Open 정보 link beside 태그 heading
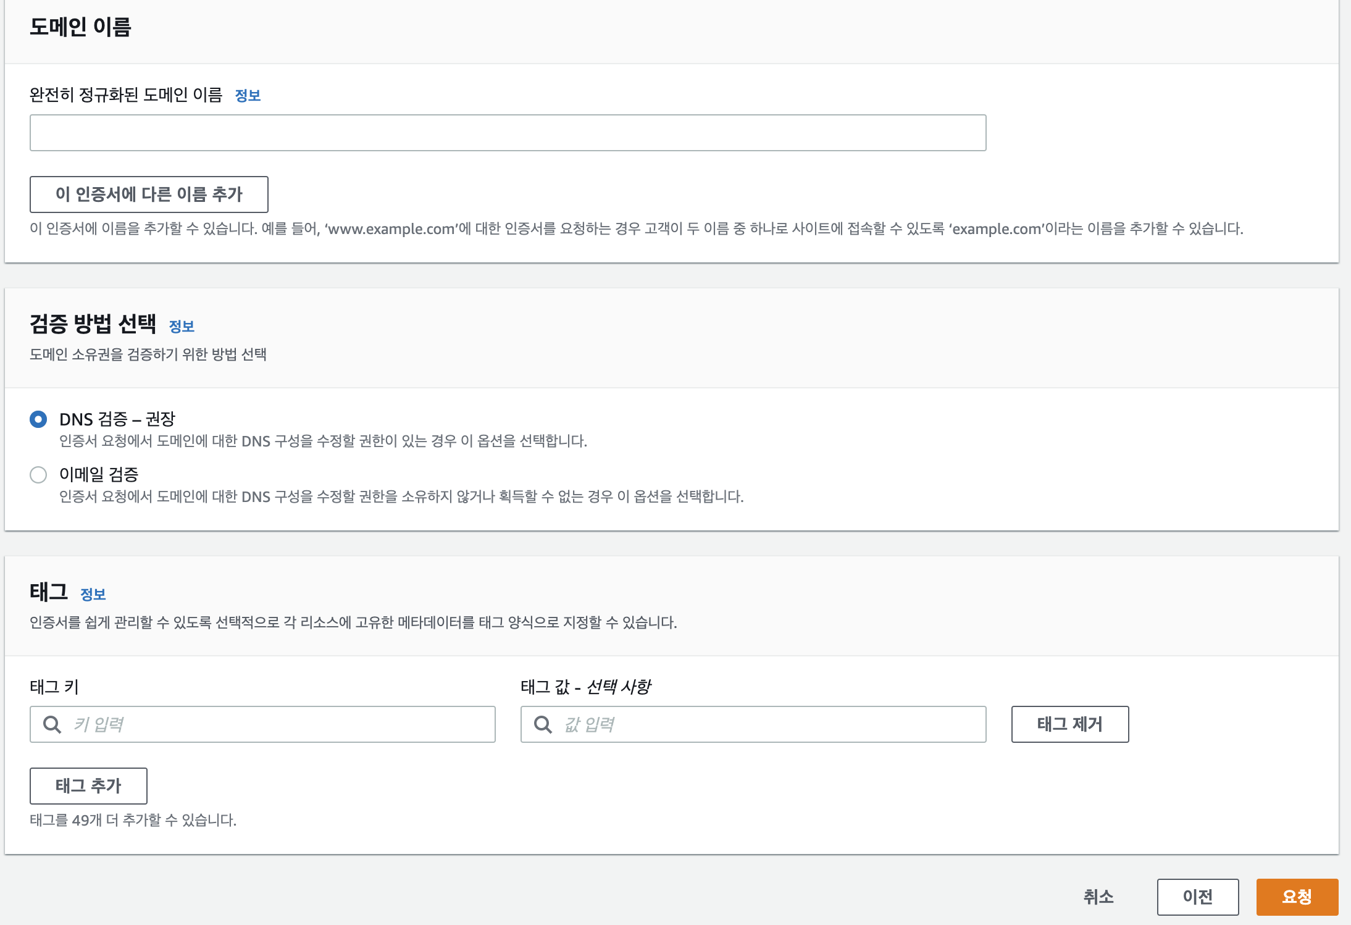1351x925 pixels. 93,595
